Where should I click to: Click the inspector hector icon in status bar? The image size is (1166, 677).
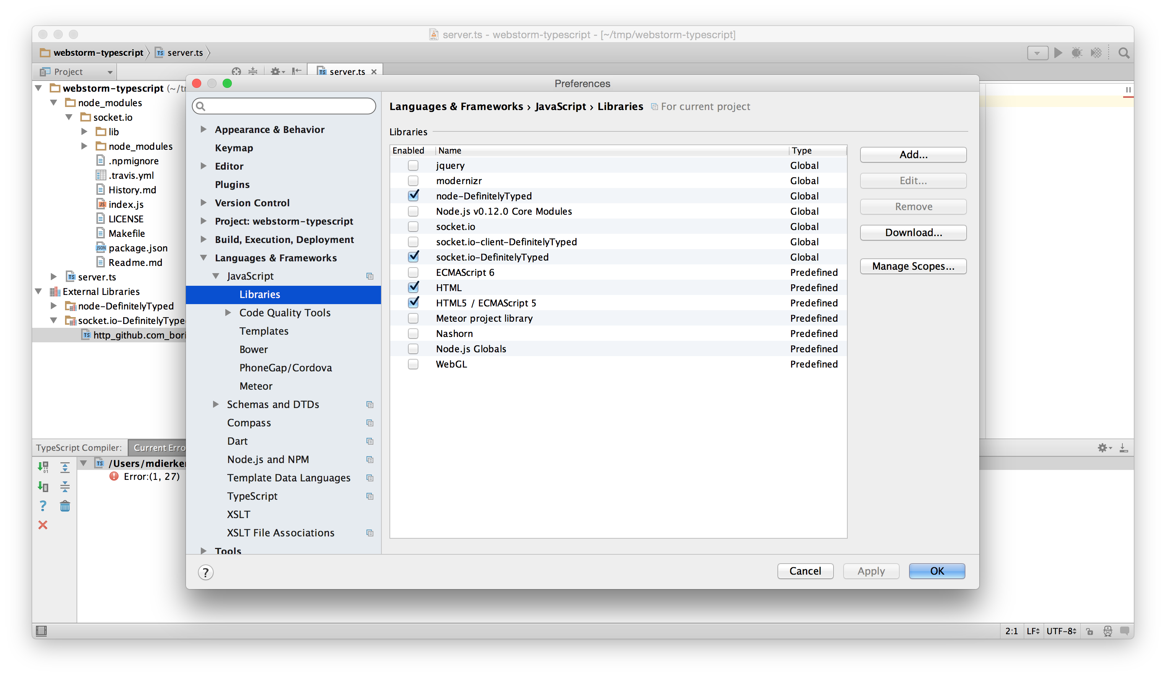click(x=1108, y=631)
